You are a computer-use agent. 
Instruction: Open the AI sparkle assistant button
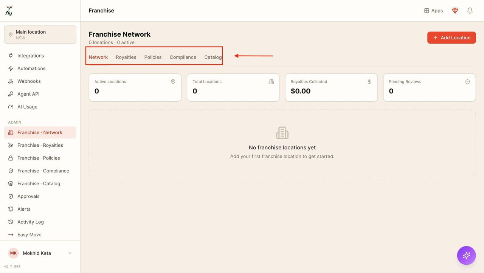tap(467, 255)
